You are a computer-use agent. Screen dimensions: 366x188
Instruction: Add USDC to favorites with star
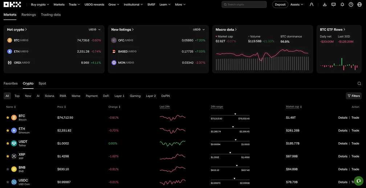[8, 182]
